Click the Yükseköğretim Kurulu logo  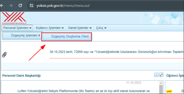(x=14, y=18)
